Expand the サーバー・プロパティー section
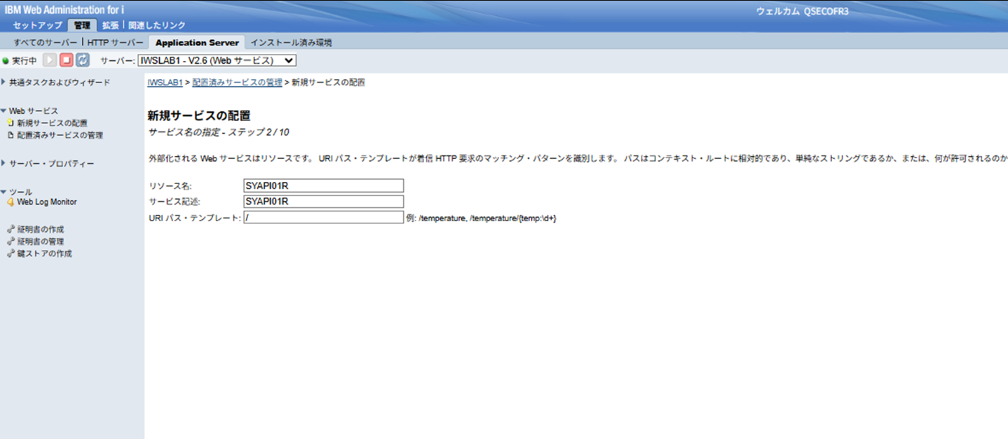This screenshot has width=1008, height=439. tap(4, 163)
